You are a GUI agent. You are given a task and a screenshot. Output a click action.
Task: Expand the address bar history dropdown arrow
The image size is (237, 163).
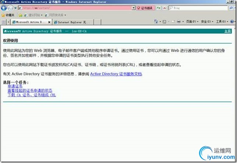pos(134,8)
